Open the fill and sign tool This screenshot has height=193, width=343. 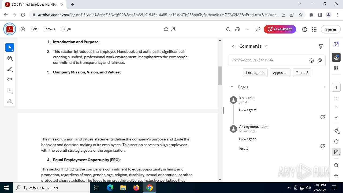coord(10,101)
